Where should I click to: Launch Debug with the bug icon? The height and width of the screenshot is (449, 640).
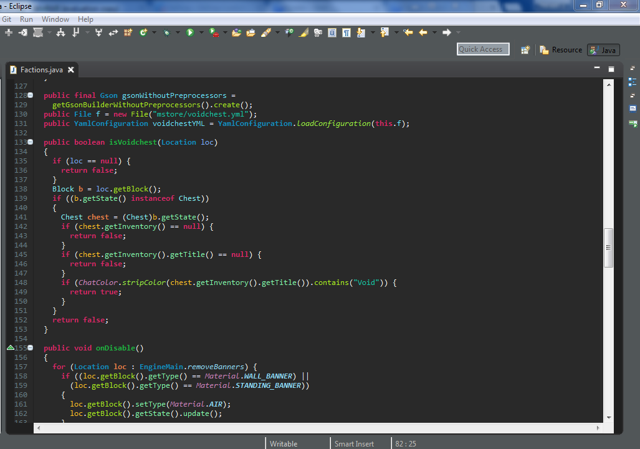click(166, 32)
